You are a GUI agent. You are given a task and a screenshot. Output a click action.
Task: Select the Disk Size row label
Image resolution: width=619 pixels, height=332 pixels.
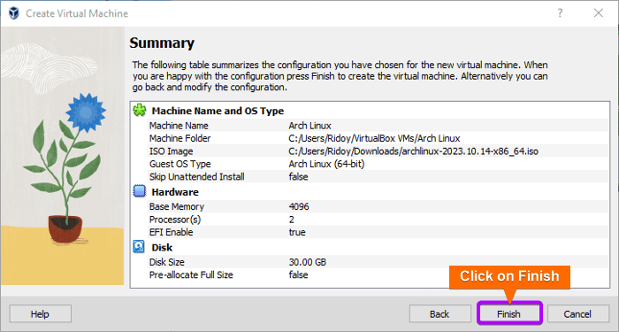point(166,262)
